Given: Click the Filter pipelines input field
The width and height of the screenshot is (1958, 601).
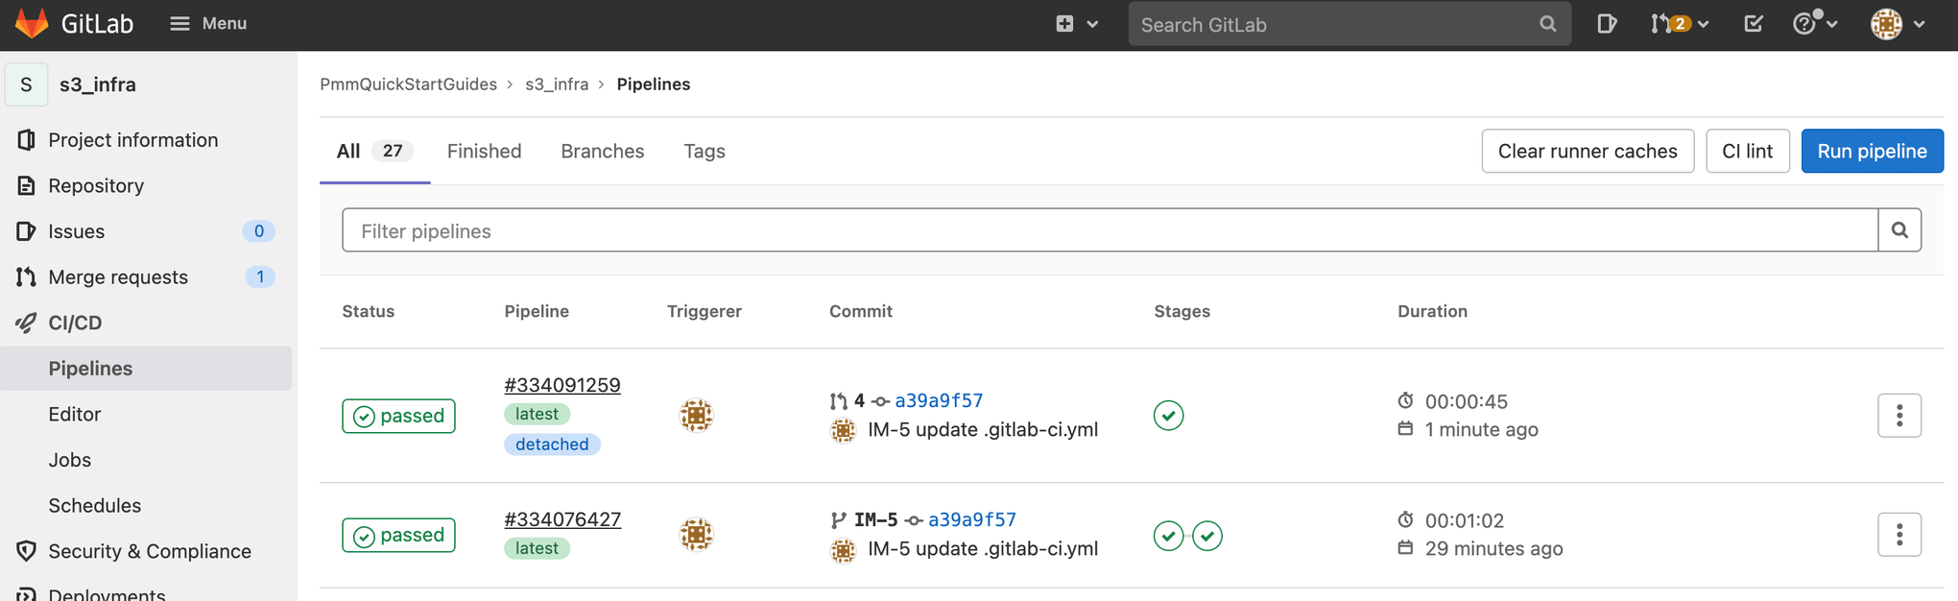Looking at the screenshot, I should click(1109, 230).
